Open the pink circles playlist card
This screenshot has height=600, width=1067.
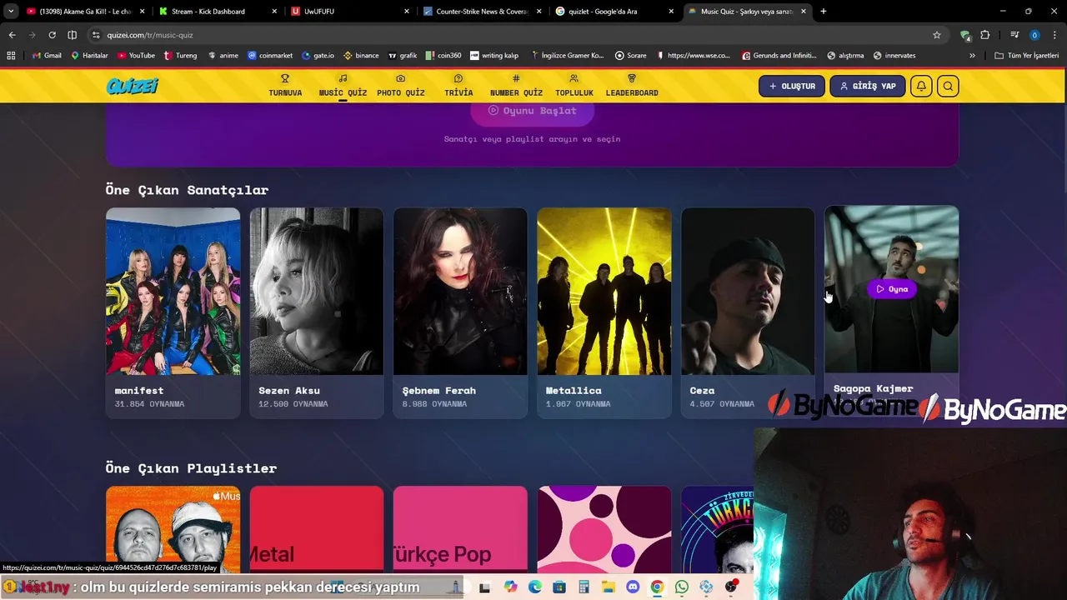tap(604, 530)
